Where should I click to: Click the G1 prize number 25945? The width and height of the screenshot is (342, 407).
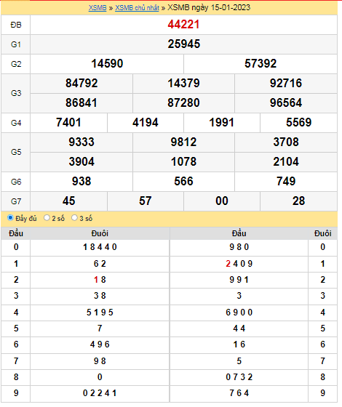point(183,44)
